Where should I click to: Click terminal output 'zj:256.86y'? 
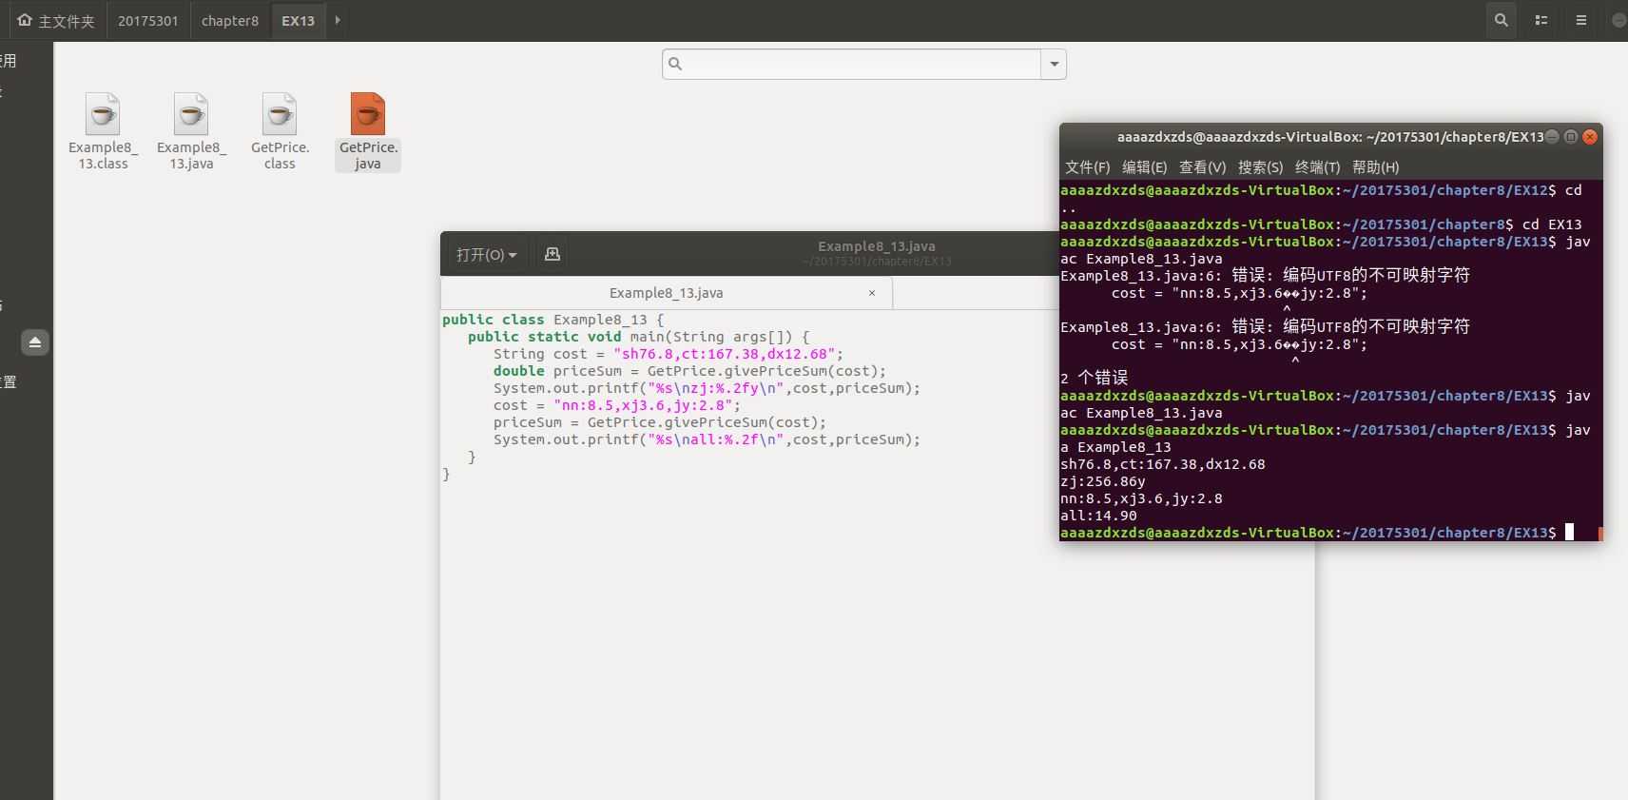click(1103, 481)
